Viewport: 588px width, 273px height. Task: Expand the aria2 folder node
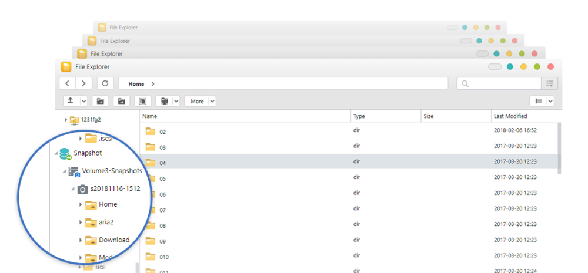click(x=81, y=223)
